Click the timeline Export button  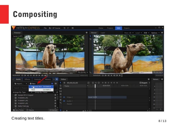coord(143,83)
